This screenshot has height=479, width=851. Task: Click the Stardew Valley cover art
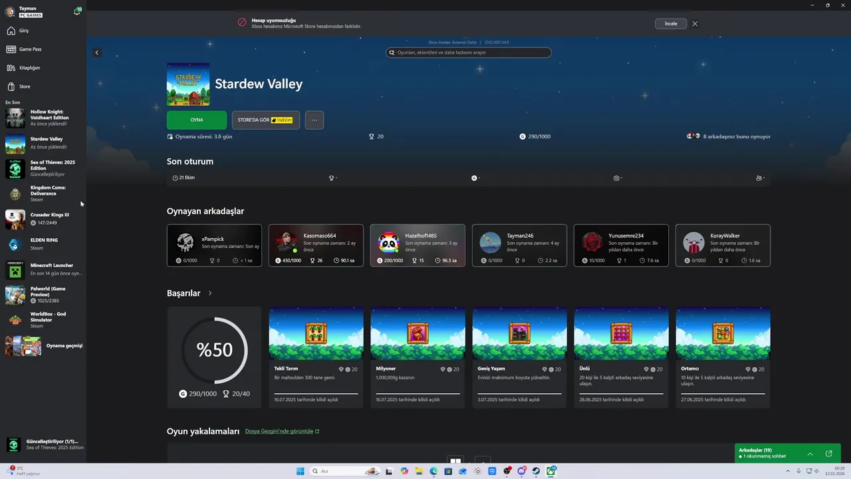188,84
